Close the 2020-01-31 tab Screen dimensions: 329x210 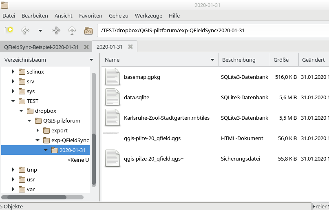point(130,47)
